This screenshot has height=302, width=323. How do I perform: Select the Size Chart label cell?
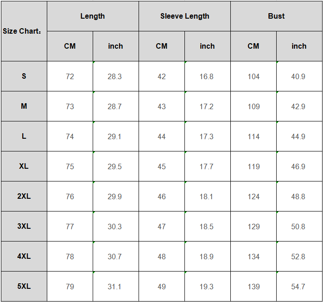pos(24,31)
